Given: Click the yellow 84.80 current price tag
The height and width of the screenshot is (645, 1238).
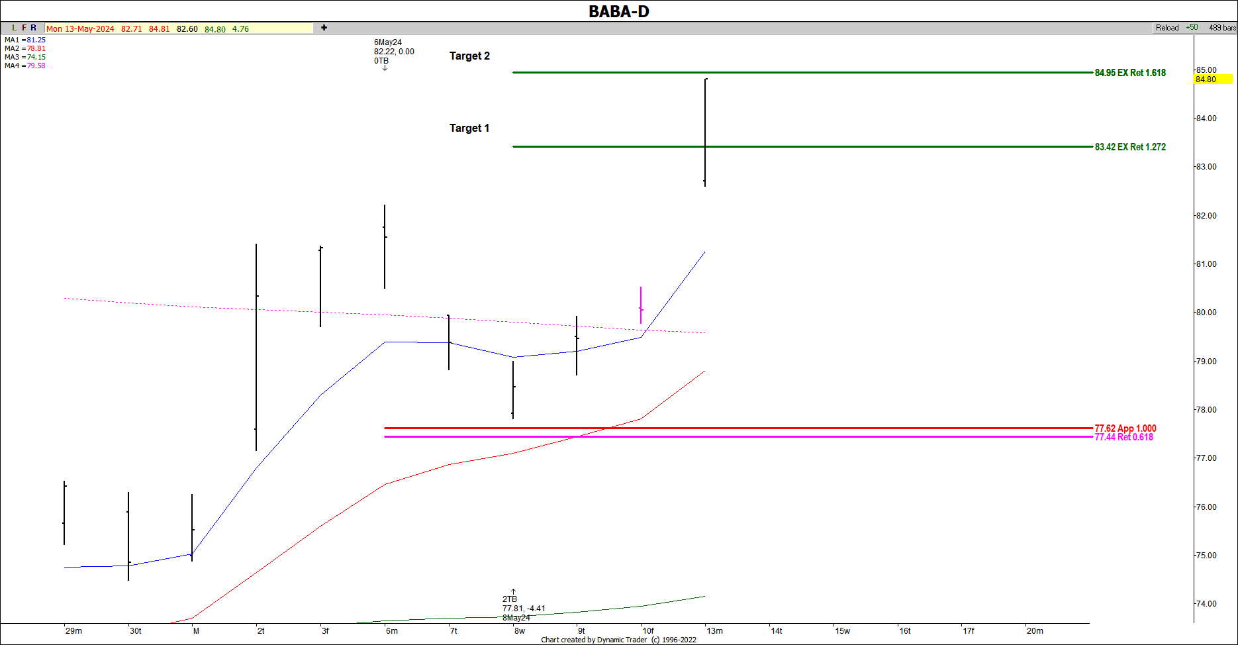Looking at the screenshot, I should (1213, 79).
